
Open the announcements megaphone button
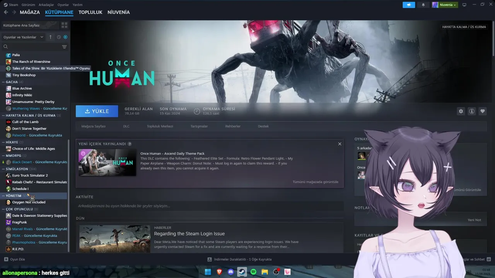[x=409, y=5]
